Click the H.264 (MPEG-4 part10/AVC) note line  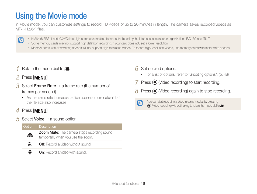[x=121, y=39]
